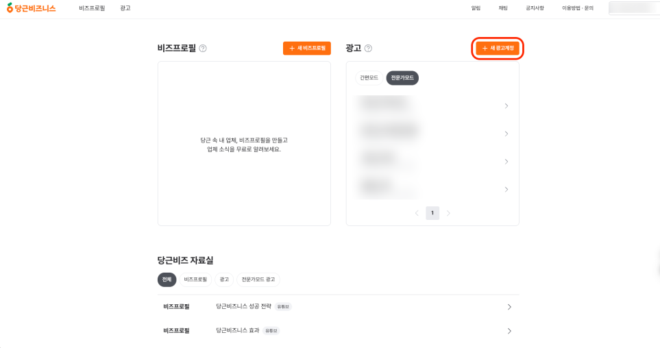Select 비즈프로필 filter chip in 자료실
This screenshot has width=660, height=348.
[195, 279]
